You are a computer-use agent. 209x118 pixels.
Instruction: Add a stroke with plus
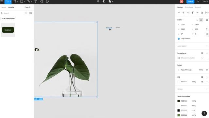(207, 89)
